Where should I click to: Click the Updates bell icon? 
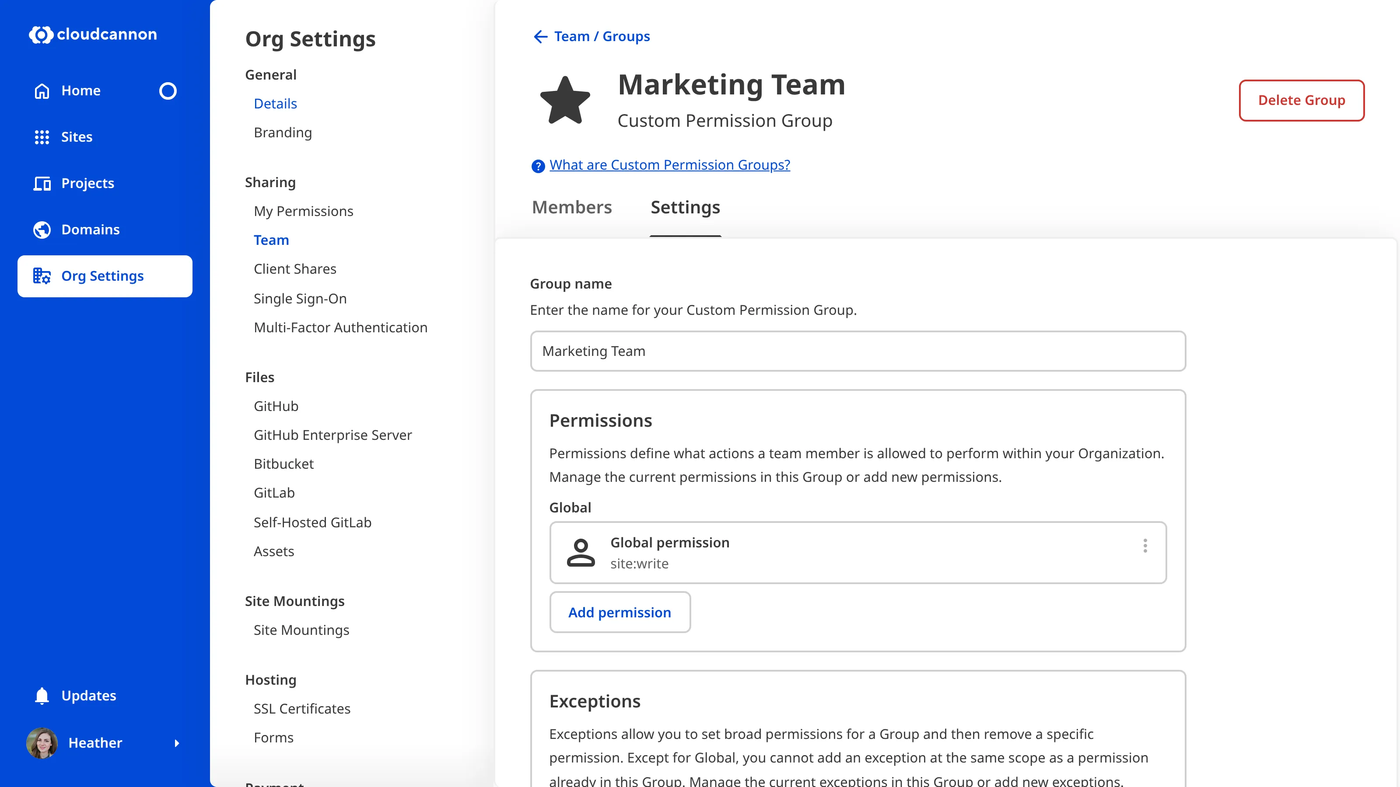(x=42, y=695)
